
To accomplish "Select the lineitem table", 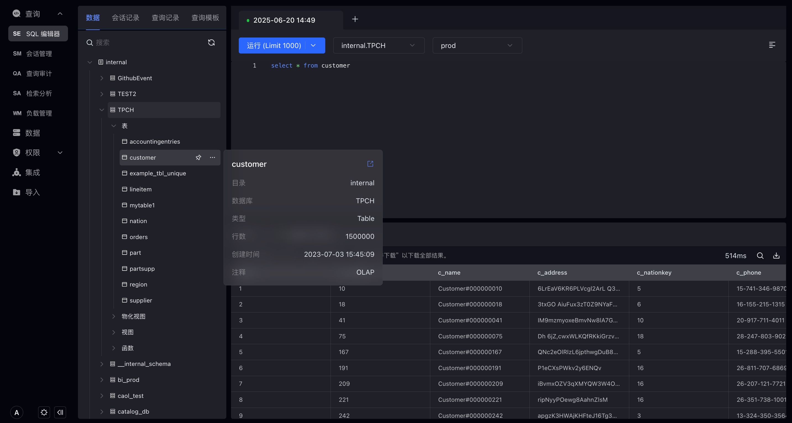I will [170, 189].
